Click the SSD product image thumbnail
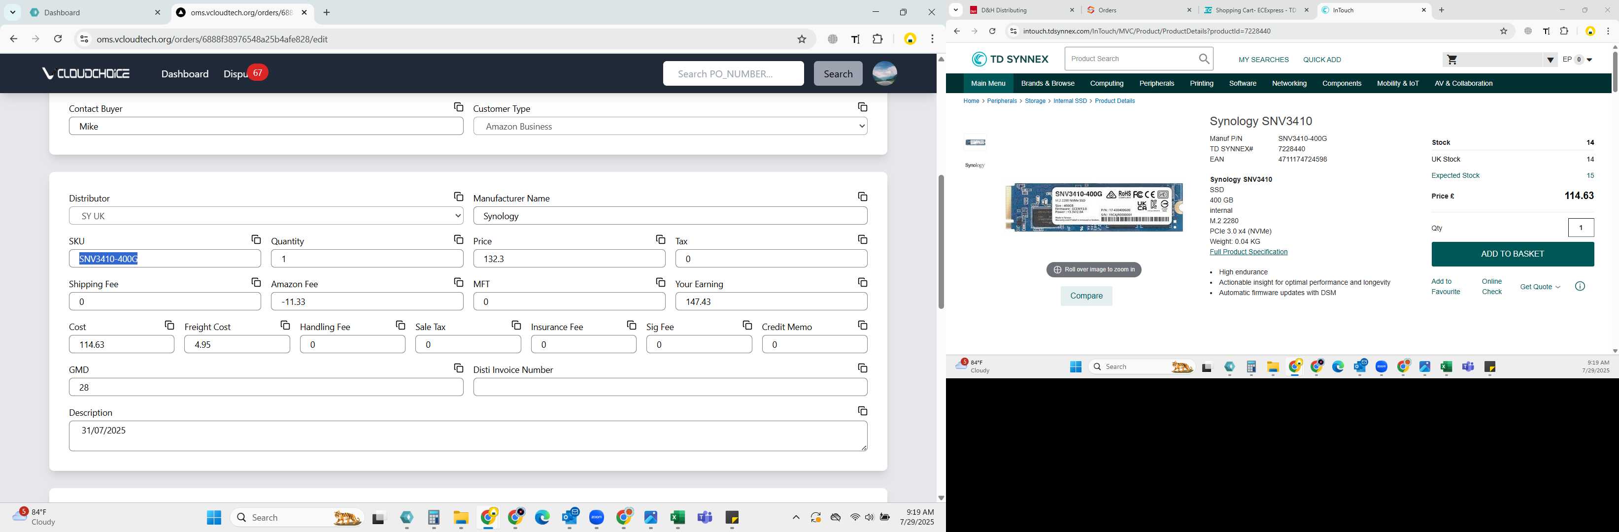The width and height of the screenshot is (1619, 532). [x=975, y=142]
